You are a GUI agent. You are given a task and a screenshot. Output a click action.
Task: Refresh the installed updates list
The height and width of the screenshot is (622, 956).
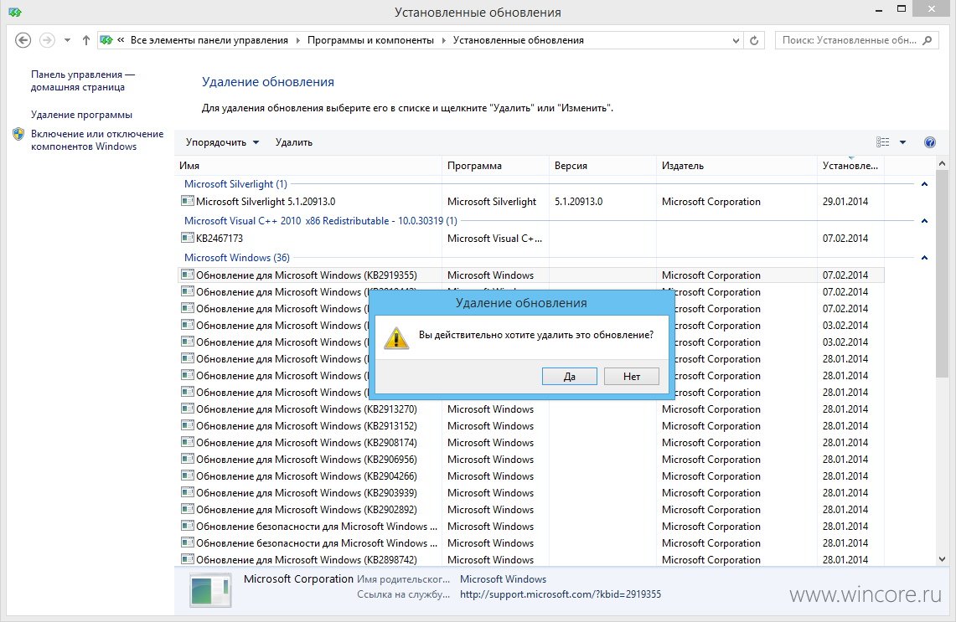(x=754, y=40)
